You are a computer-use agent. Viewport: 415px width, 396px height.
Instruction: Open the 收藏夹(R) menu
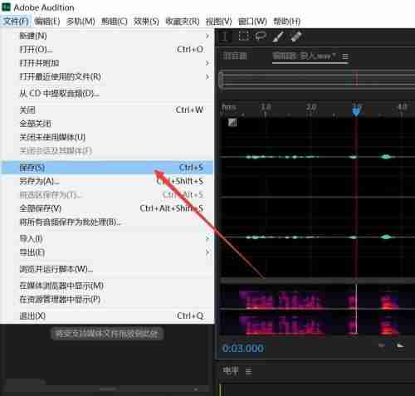point(183,22)
